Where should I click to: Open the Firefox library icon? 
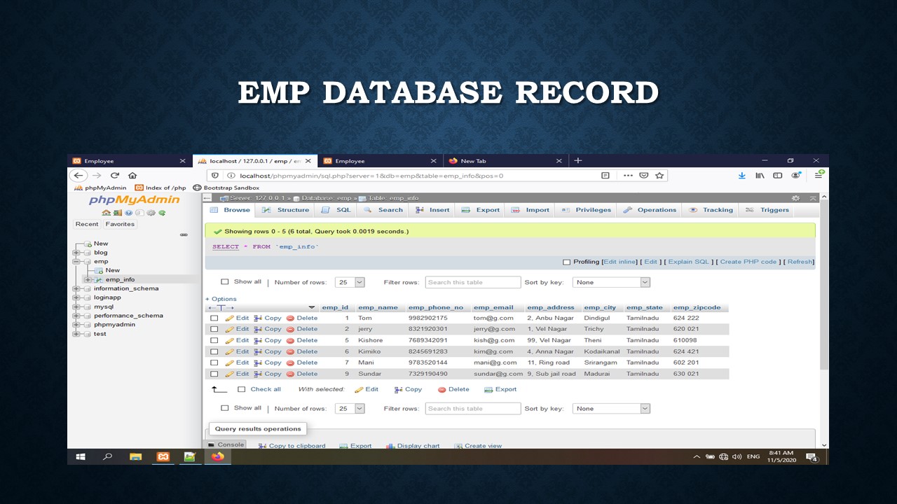[x=760, y=176]
